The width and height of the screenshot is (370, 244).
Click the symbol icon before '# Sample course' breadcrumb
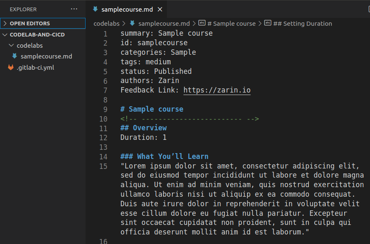coord(202,23)
